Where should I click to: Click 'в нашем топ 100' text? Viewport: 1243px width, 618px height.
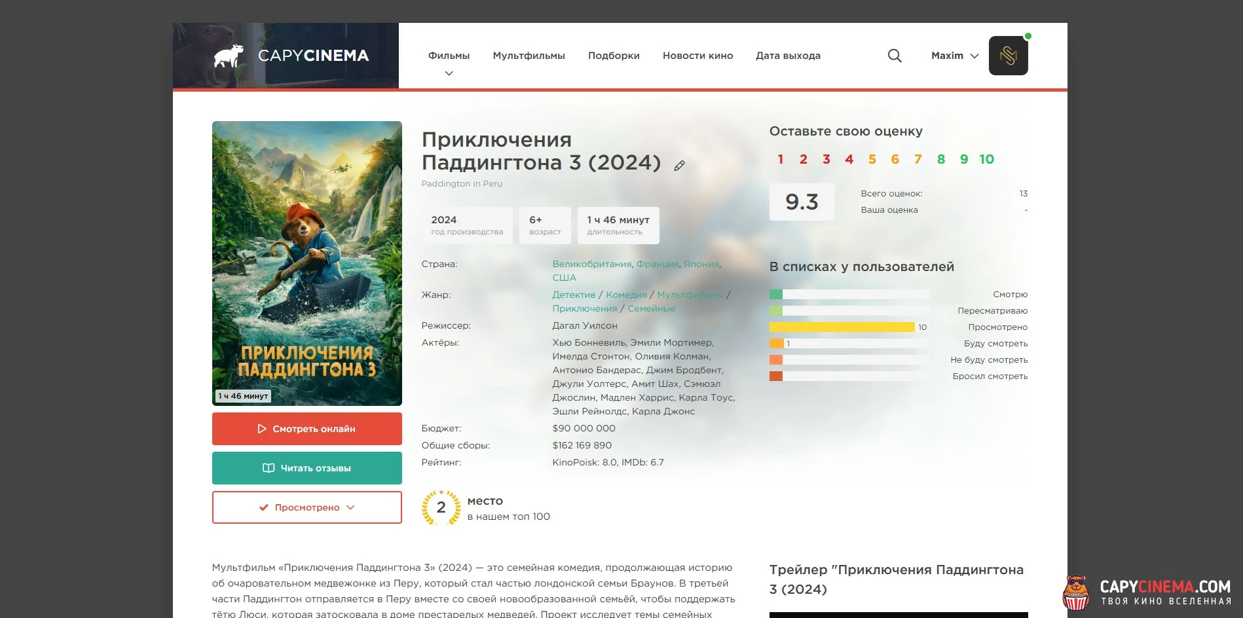point(509,517)
